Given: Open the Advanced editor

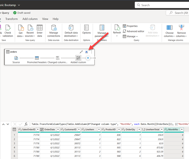Looking at the screenshot, I should (x=134, y=31).
